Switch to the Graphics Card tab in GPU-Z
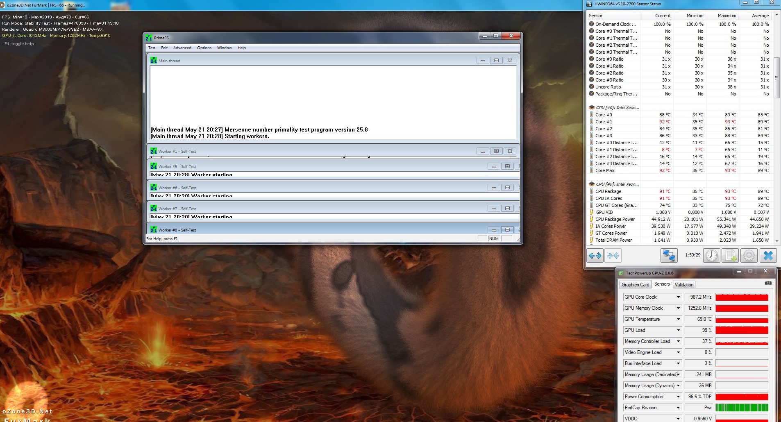 click(x=635, y=285)
